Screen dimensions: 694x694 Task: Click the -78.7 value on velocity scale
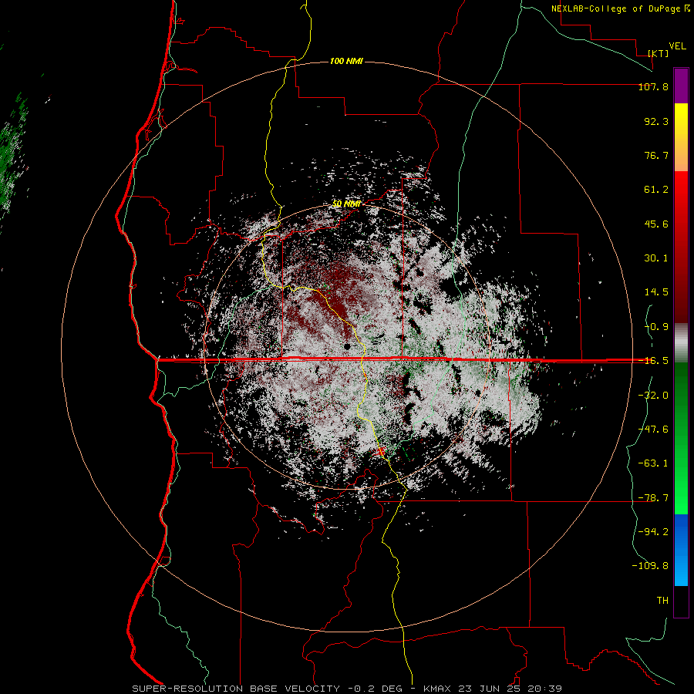pos(653,498)
